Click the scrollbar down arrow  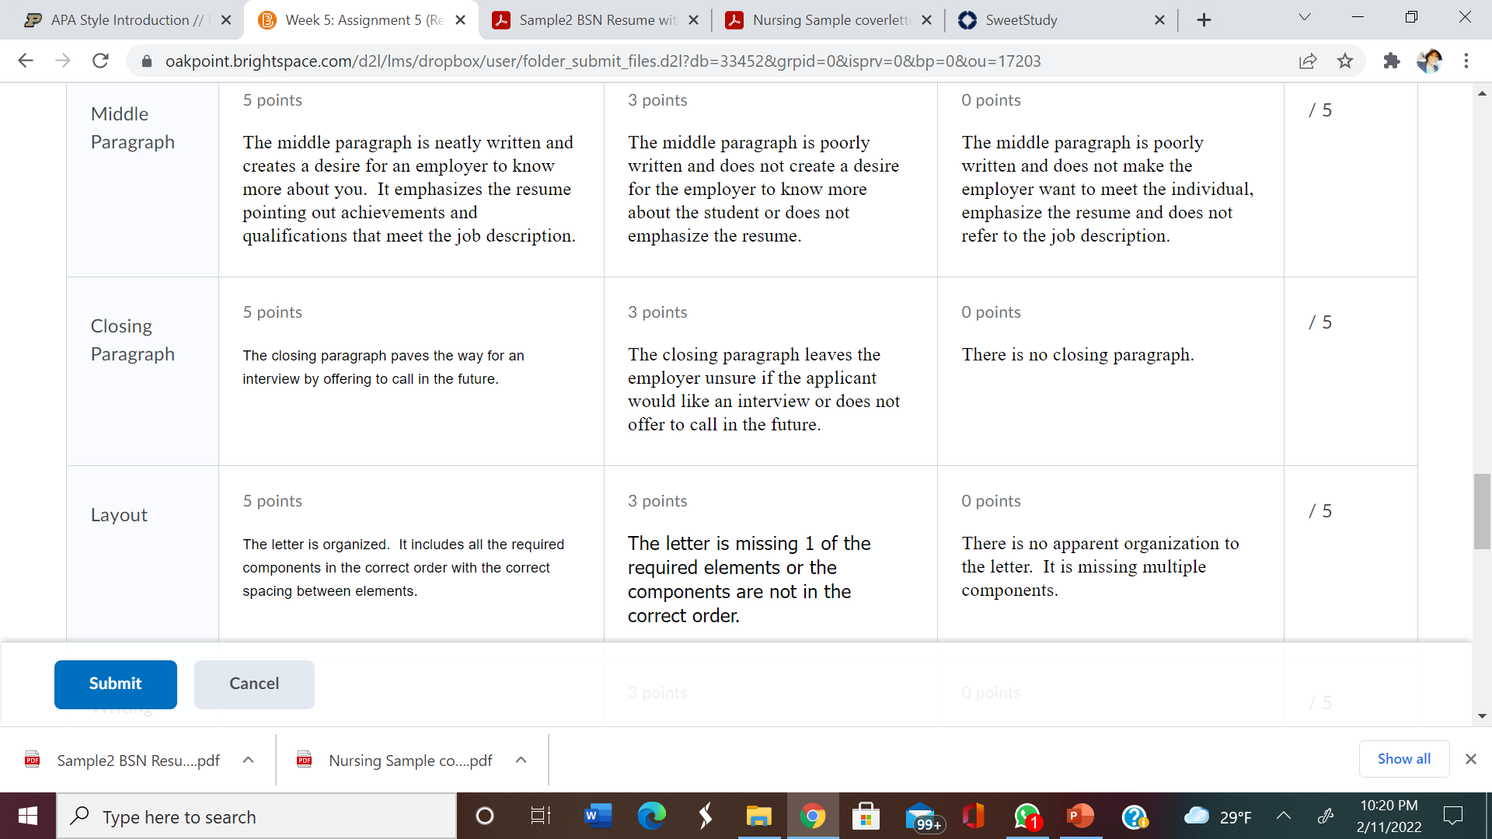(1482, 716)
